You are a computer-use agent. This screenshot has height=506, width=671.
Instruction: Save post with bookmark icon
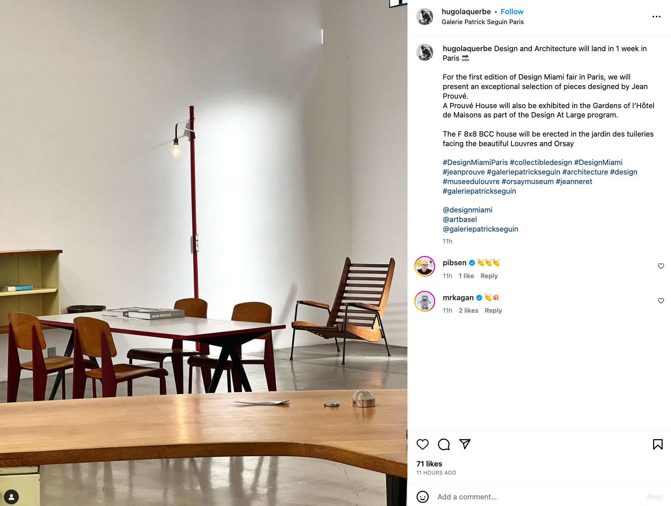[x=657, y=444]
